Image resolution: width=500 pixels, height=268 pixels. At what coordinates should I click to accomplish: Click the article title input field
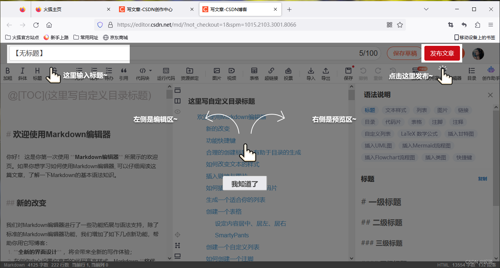click(70, 54)
